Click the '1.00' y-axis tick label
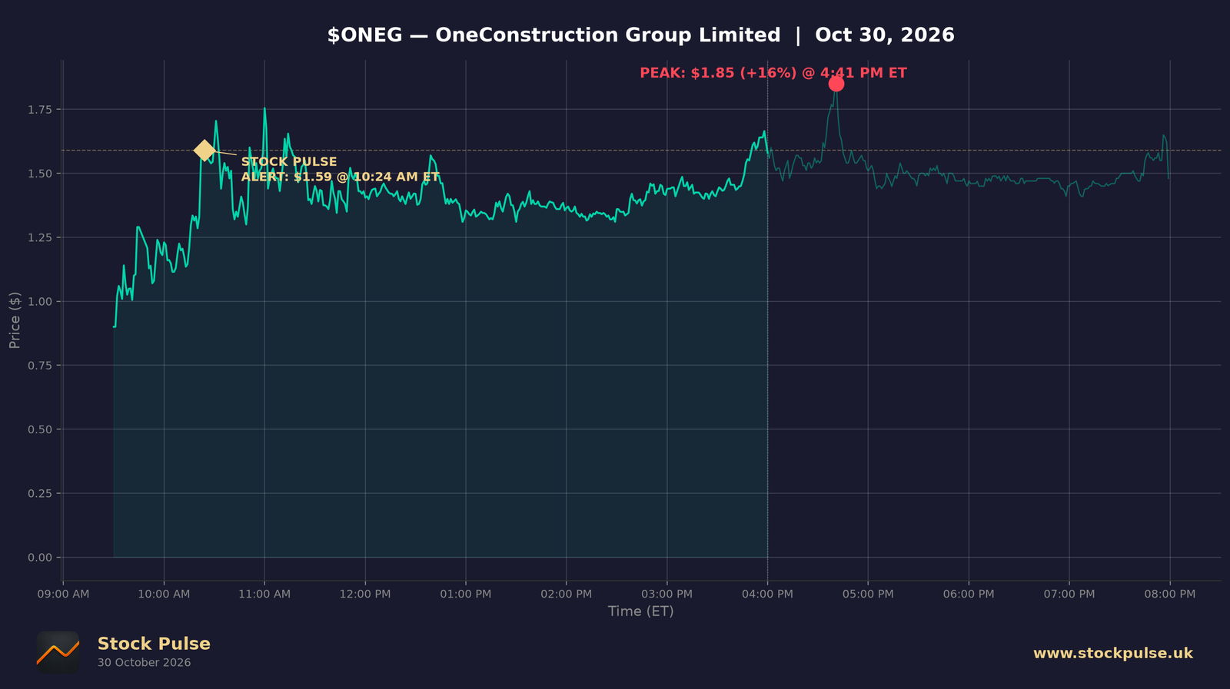Screen dimensions: 1230x689 click(x=40, y=302)
